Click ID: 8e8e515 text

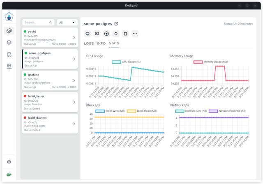click(30, 36)
